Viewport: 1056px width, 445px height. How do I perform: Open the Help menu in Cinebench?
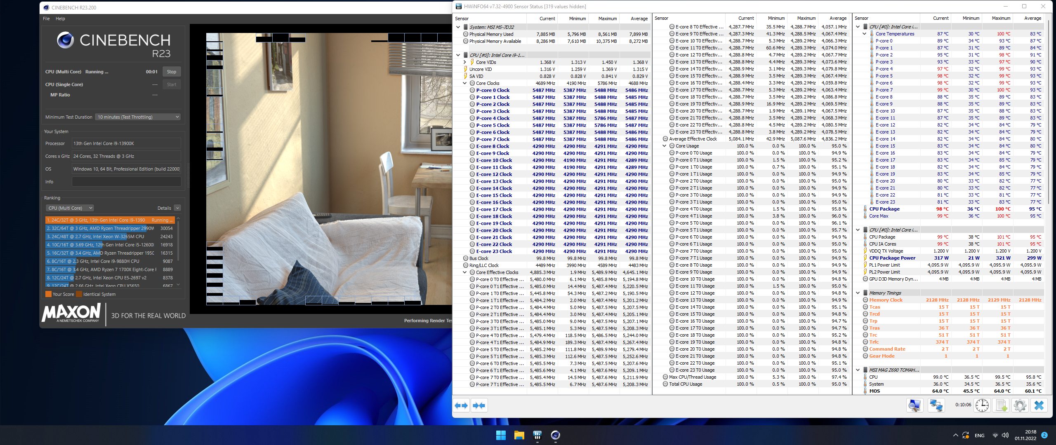60,19
